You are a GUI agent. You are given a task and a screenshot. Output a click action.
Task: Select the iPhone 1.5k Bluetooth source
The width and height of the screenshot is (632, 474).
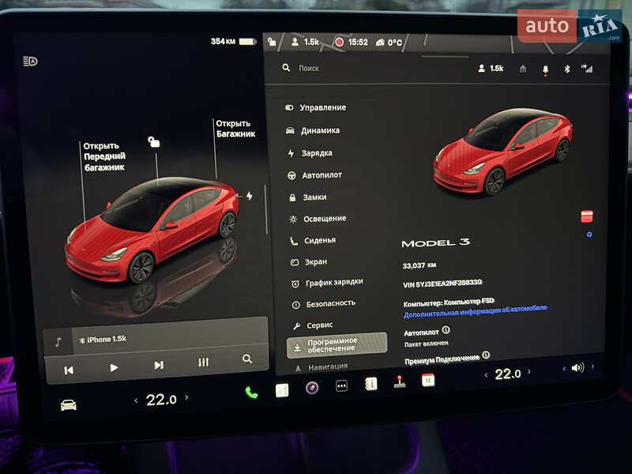[x=103, y=340]
